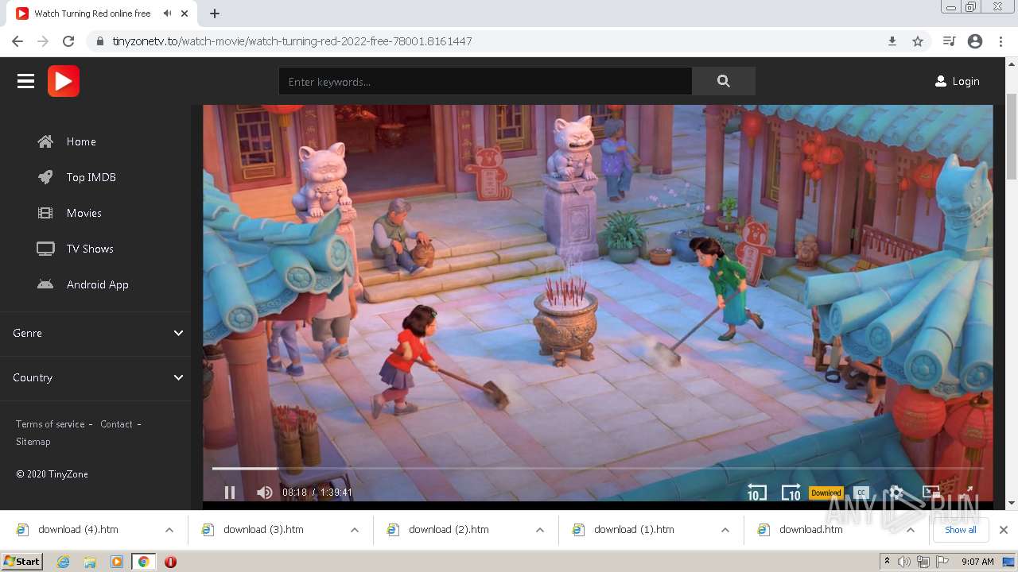
Task: Expand options for download (3).htm
Action: click(x=355, y=530)
